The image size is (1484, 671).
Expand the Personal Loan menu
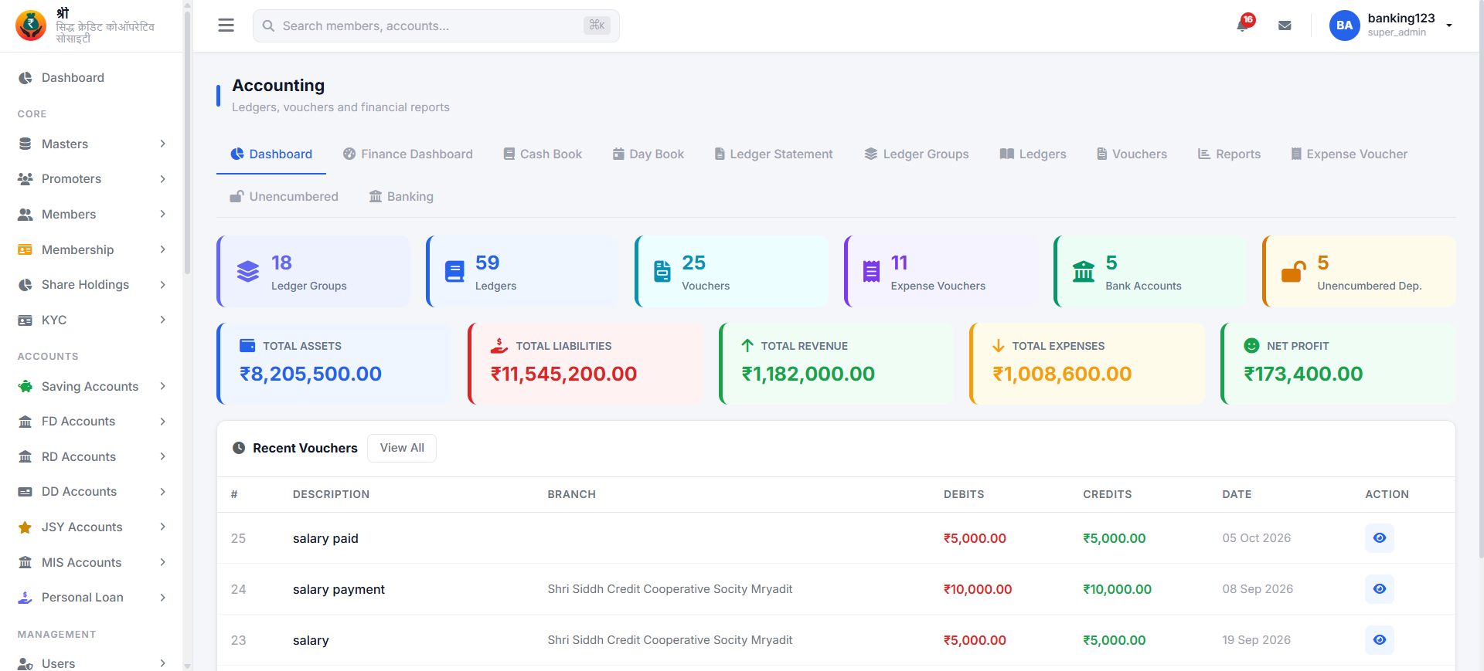click(x=91, y=598)
